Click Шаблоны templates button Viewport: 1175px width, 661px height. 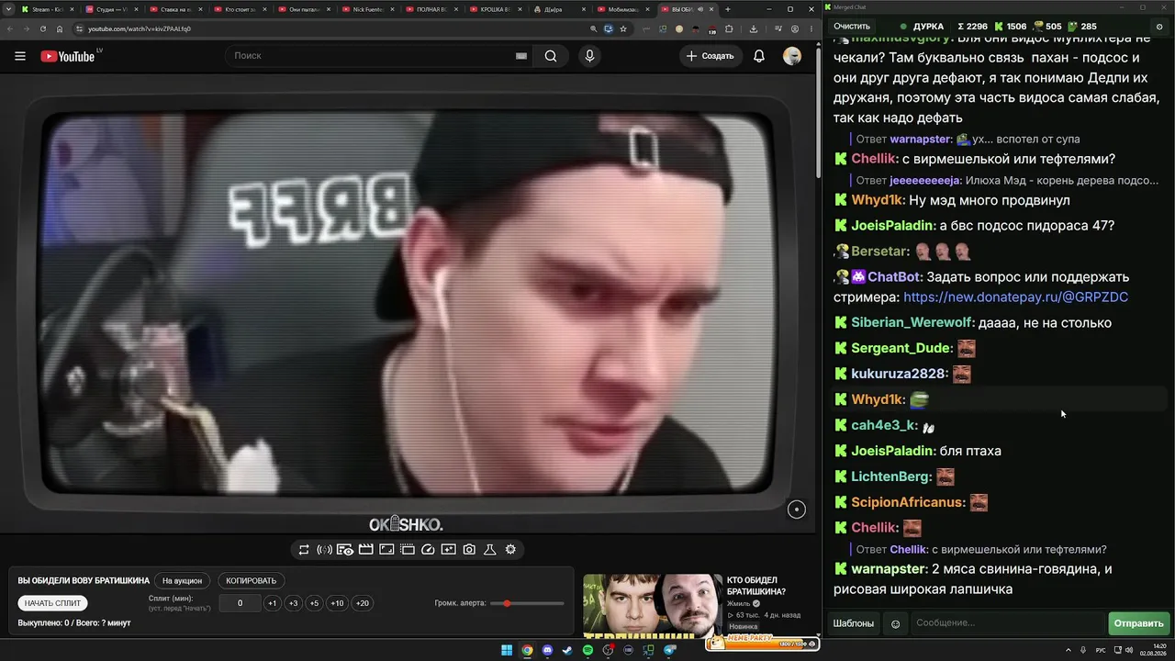[854, 623]
